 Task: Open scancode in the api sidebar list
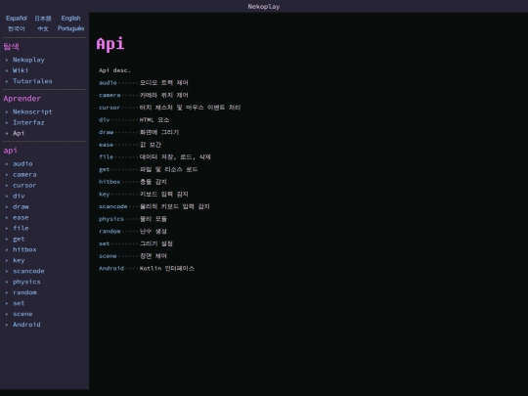(28, 271)
